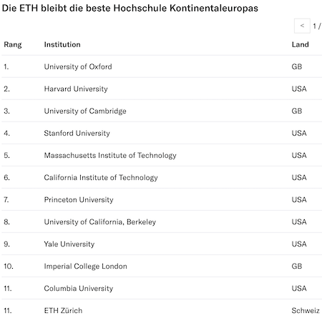The width and height of the screenshot is (322, 318).
Task: Click the Columbia University entry
Action: click(79, 288)
